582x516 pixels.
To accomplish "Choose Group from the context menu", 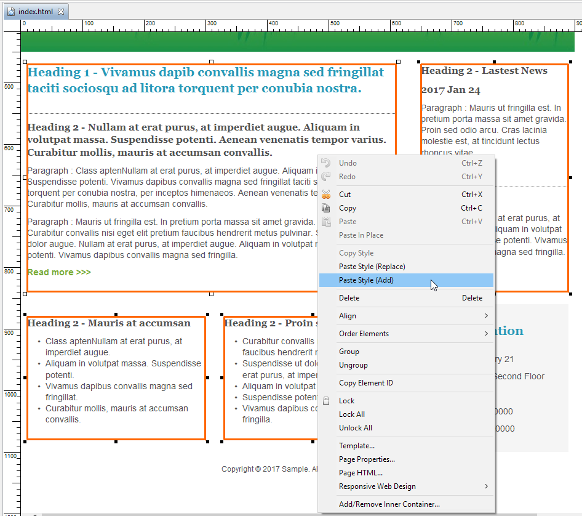I will 407,352.
